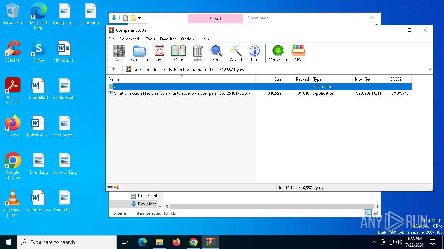Click the WinRAR icon in the taskbar
This screenshot has height=249, width=444.
[210, 242]
